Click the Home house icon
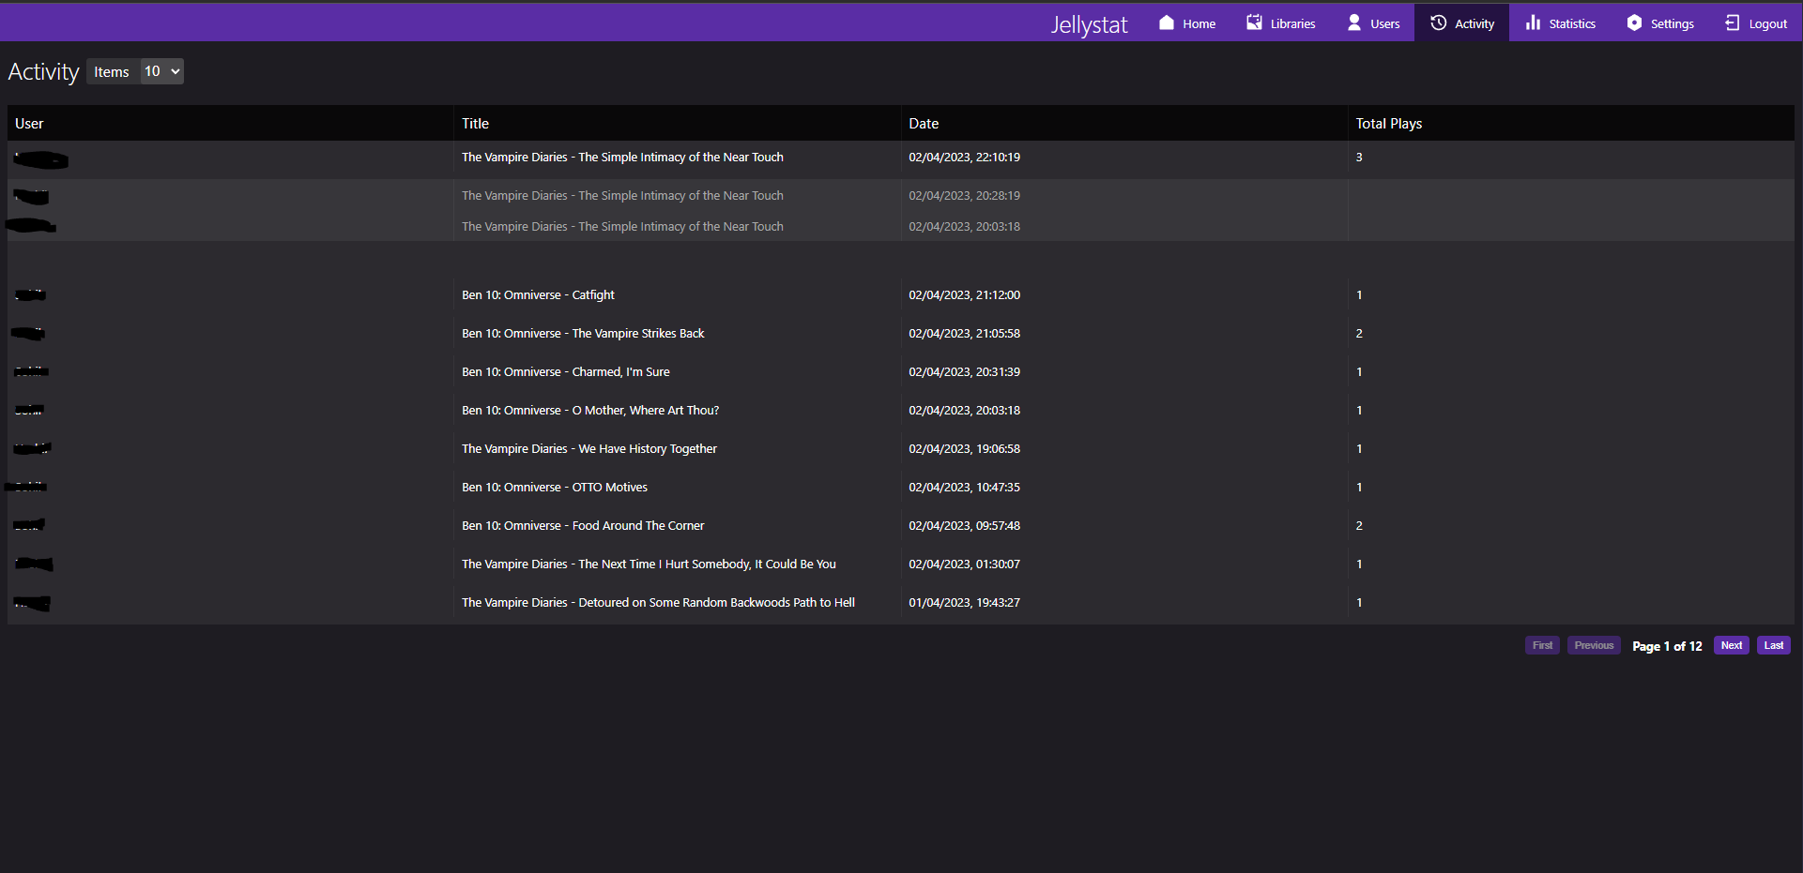The height and width of the screenshot is (873, 1803). (x=1166, y=23)
